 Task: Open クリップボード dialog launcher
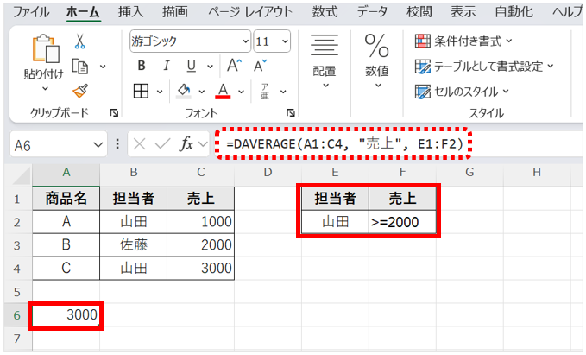tap(115, 113)
